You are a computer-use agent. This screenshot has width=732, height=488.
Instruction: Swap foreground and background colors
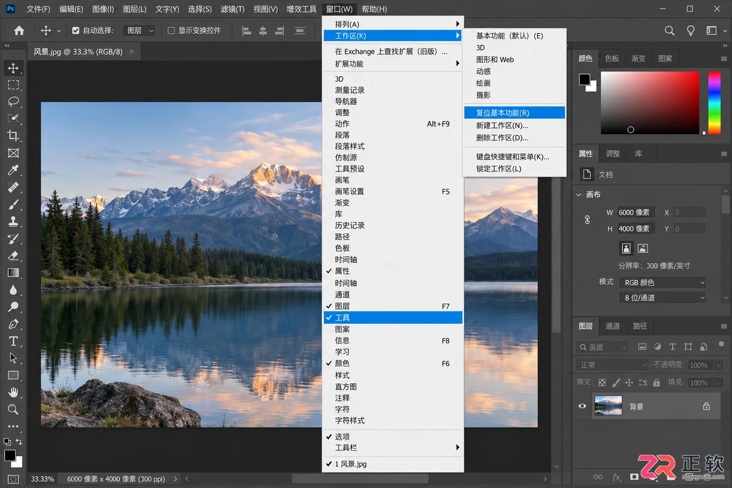19,442
